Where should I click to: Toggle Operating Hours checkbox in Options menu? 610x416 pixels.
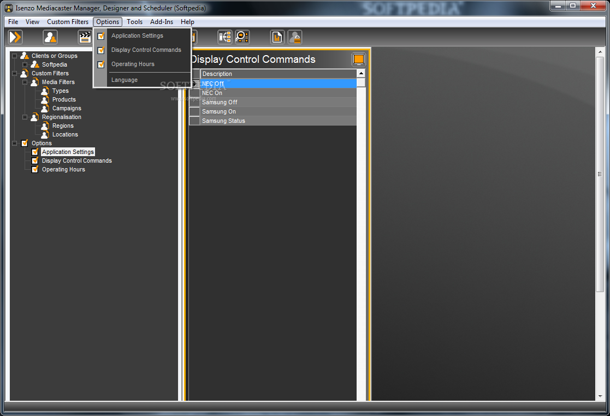tap(101, 64)
